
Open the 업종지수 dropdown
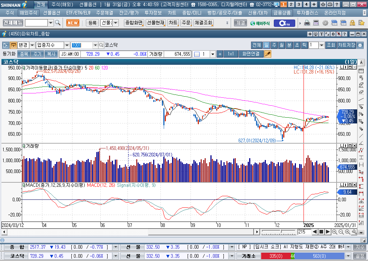point(67,45)
